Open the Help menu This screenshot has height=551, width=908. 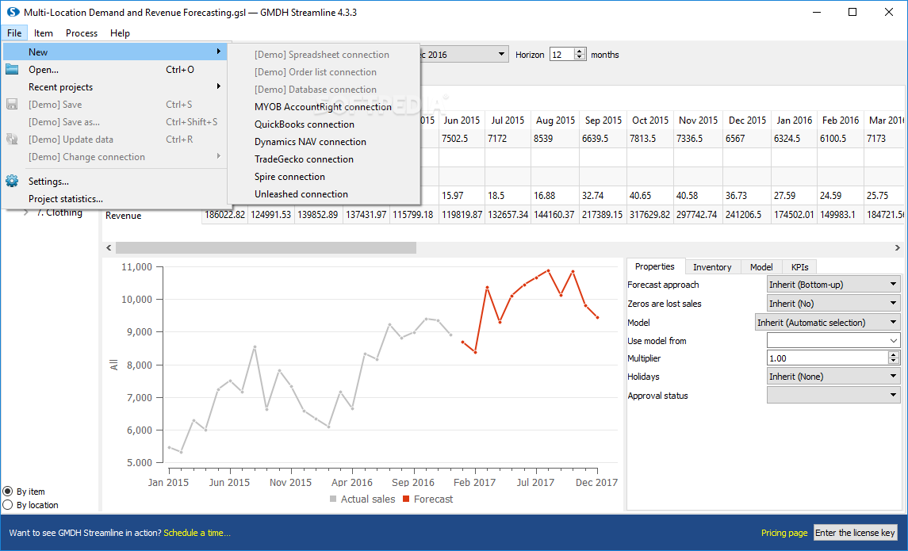click(120, 33)
